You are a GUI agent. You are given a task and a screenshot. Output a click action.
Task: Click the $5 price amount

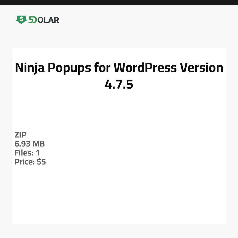click(x=41, y=162)
